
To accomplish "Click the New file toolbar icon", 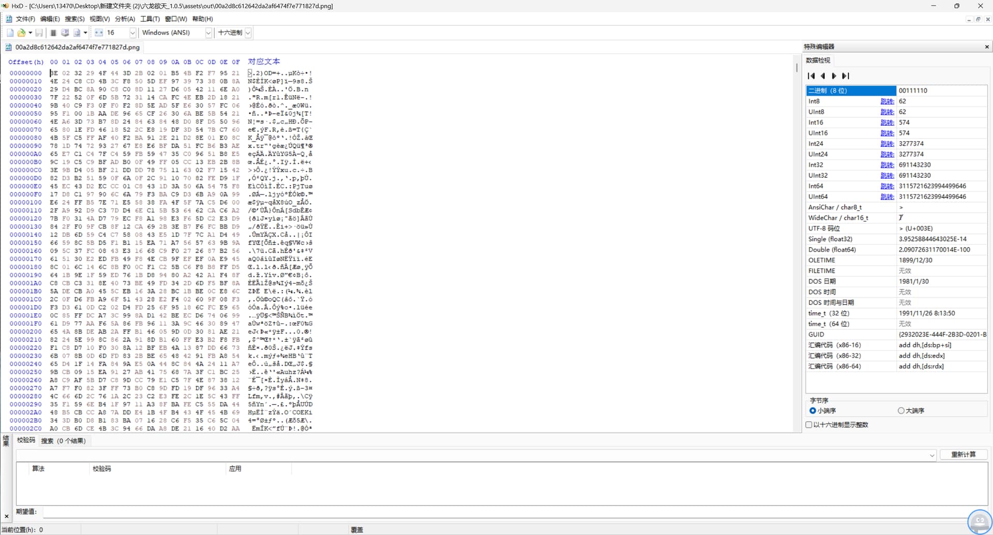I will tap(10, 33).
